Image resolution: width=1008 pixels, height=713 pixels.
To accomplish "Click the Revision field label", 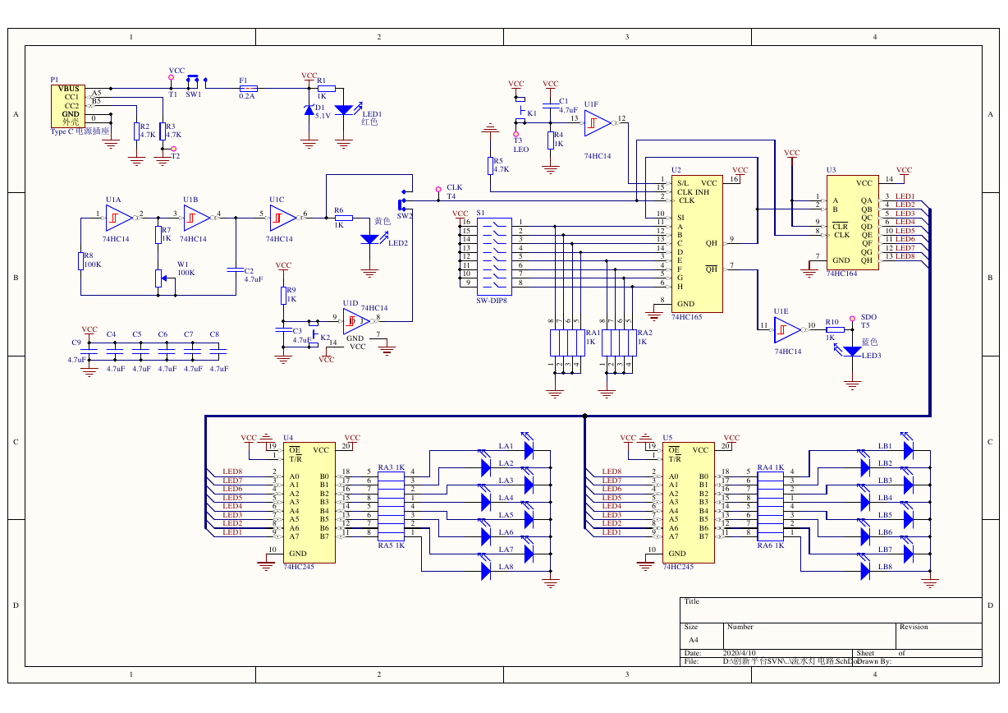I will pos(914,627).
